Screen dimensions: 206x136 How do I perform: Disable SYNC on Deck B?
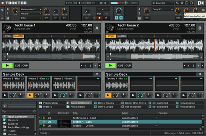pos(111,36)
